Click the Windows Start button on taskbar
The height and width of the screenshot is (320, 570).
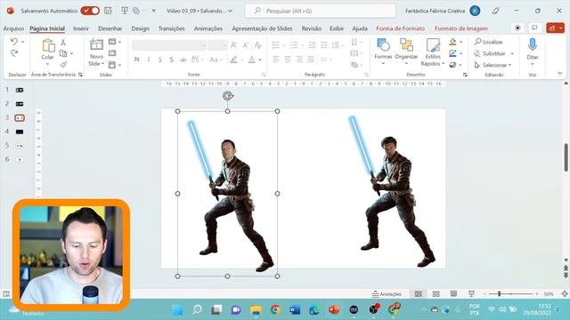177,309
